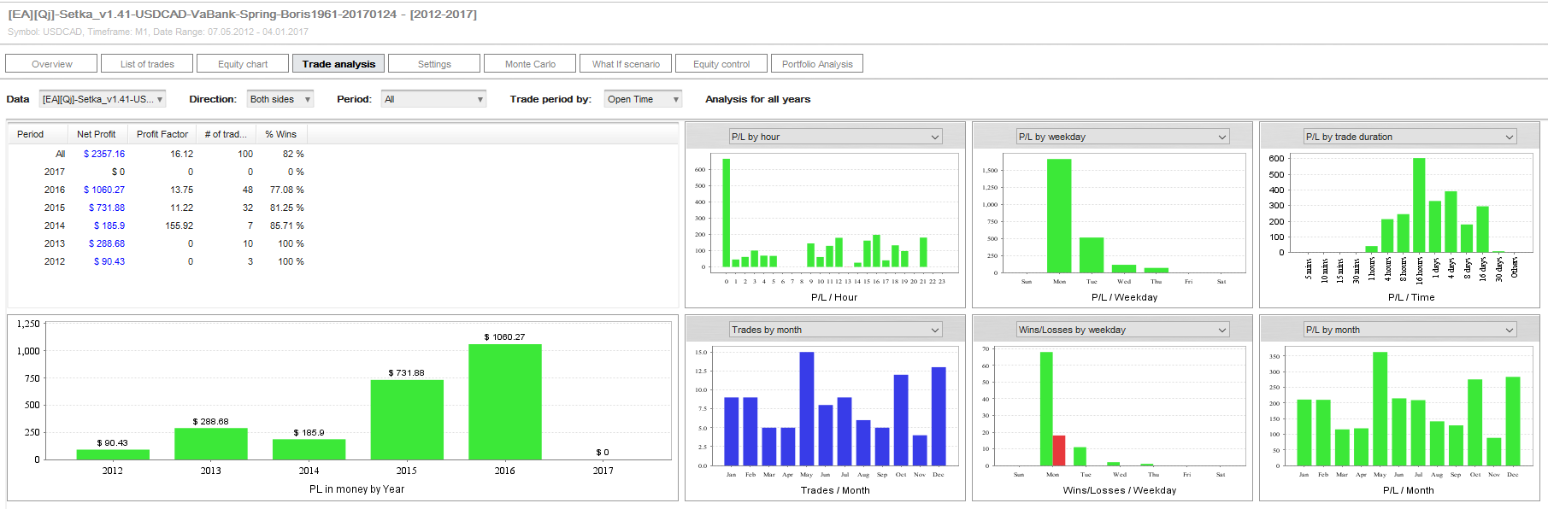
Task: Click the 16hours bar in duration chart
Action: pos(1419,205)
